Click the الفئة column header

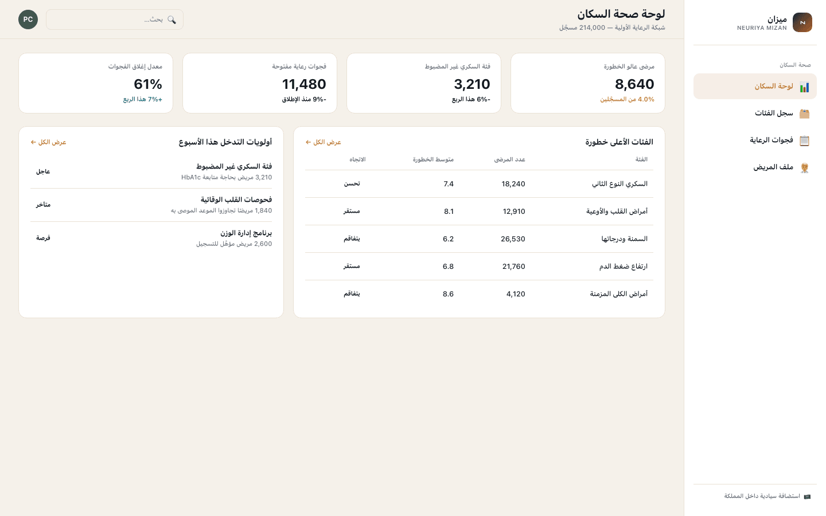pyautogui.click(x=641, y=159)
